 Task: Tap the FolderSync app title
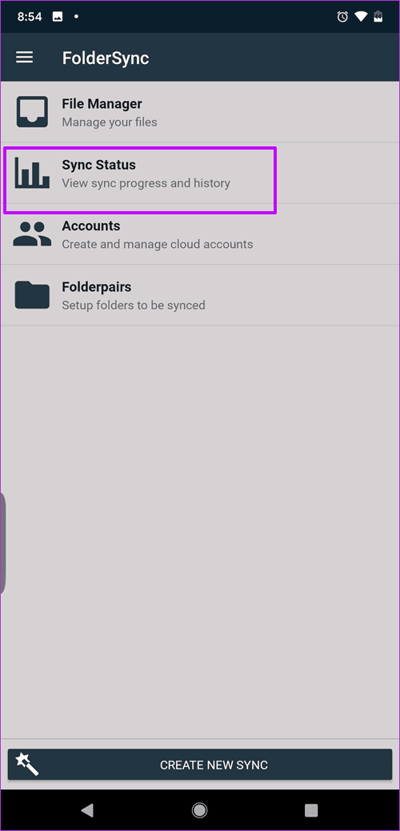coord(106,58)
